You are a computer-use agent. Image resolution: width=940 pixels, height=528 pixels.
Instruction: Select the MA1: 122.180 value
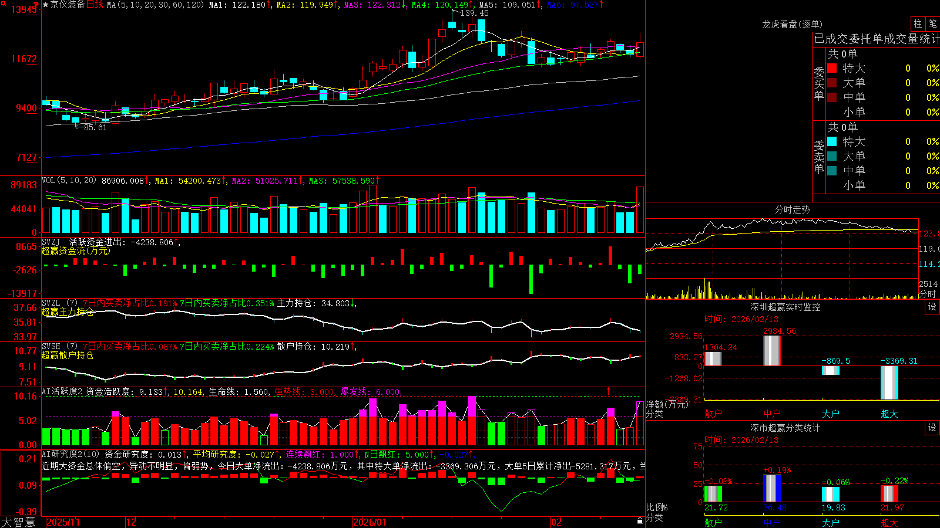[x=240, y=5]
